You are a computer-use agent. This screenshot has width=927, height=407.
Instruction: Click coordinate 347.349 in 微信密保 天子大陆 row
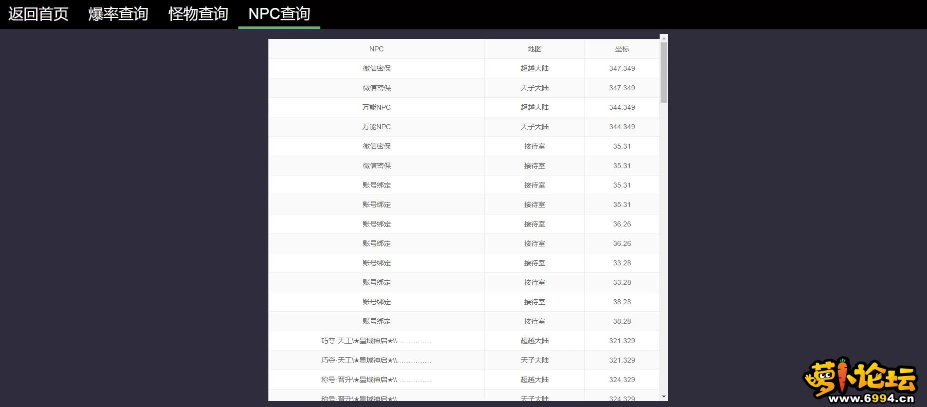click(x=622, y=88)
